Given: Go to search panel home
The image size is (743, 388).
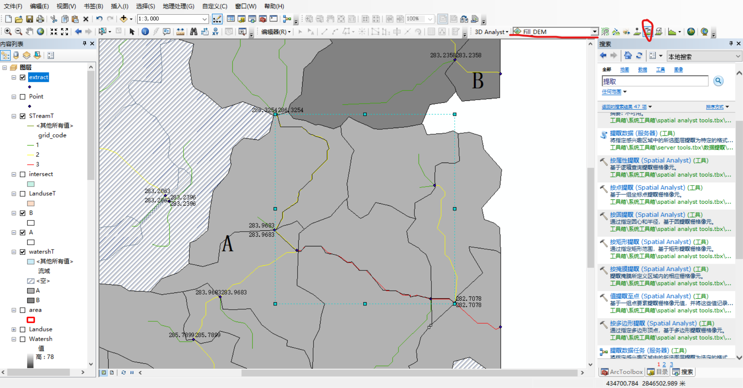Looking at the screenshot, I should pyautogui.click(x=628, y=55).
